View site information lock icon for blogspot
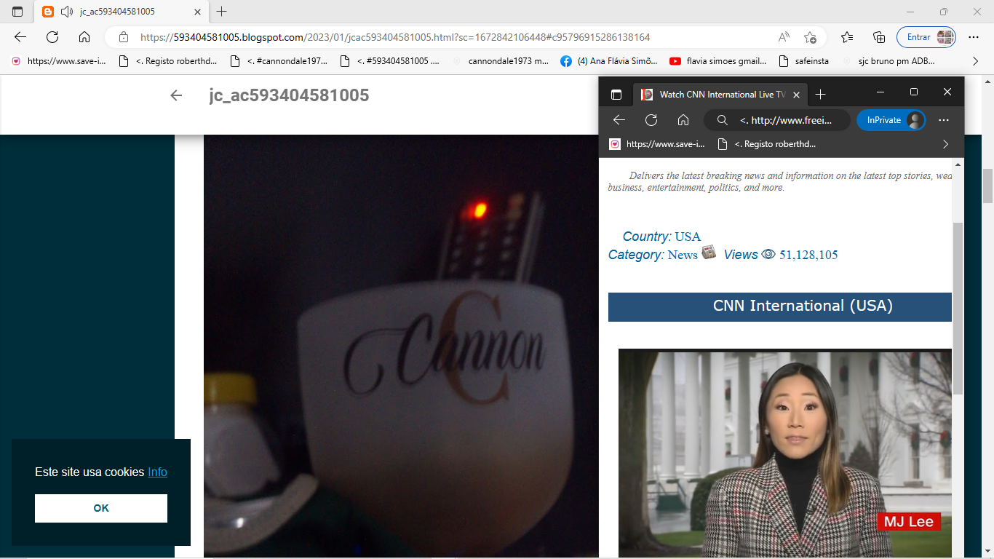The width and height of the screenshot is (994, 559). 124,37
